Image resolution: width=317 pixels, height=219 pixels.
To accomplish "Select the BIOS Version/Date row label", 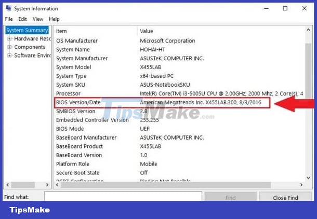I will click(78, 103).
